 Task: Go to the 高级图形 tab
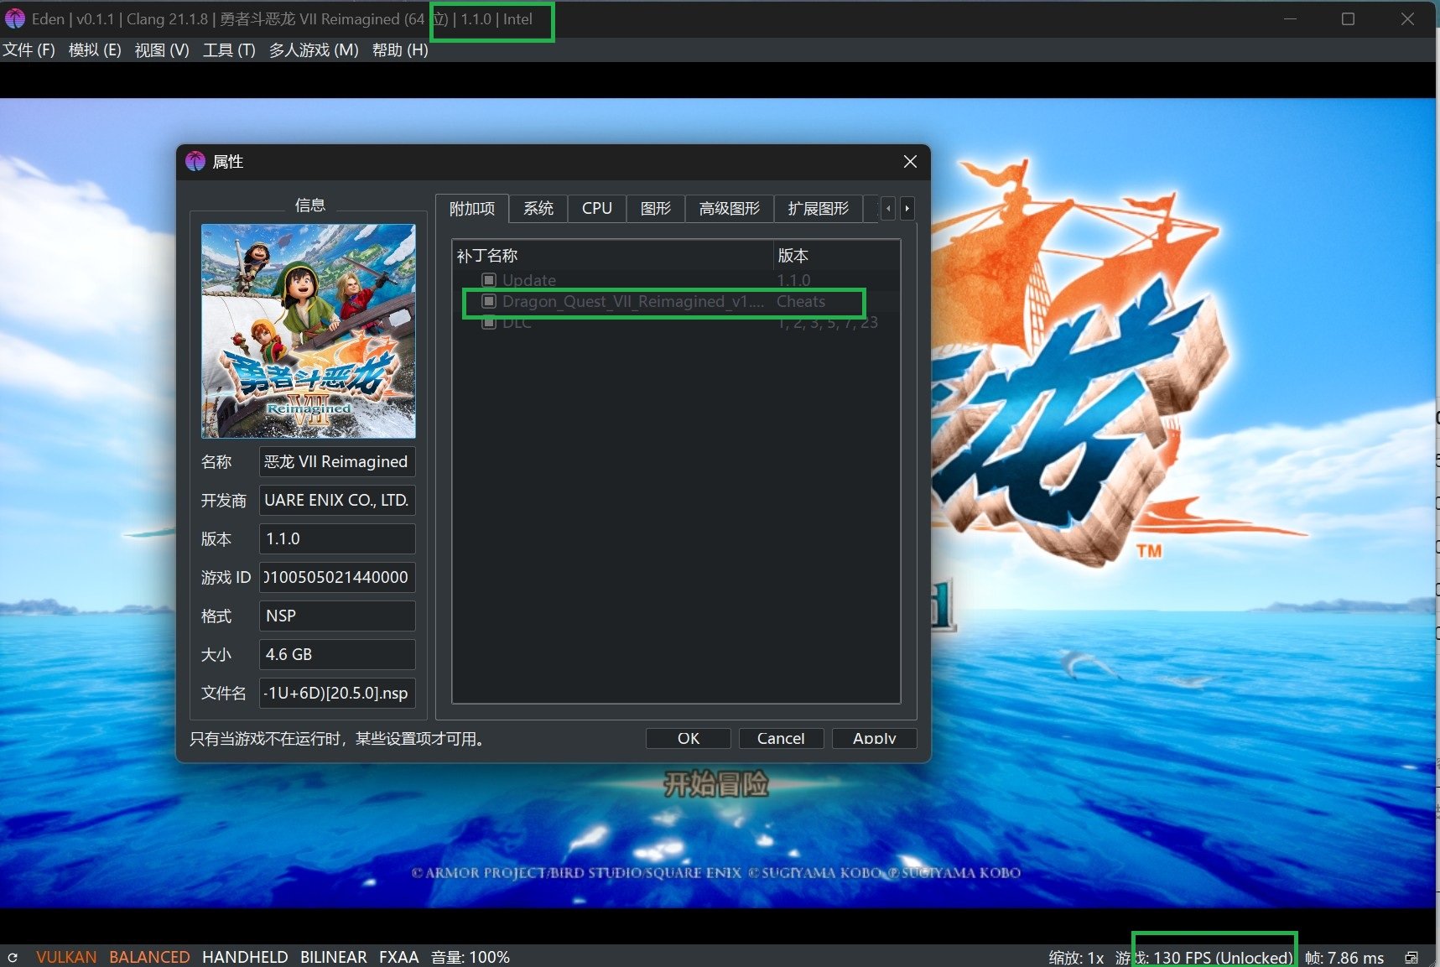[730, 208]
